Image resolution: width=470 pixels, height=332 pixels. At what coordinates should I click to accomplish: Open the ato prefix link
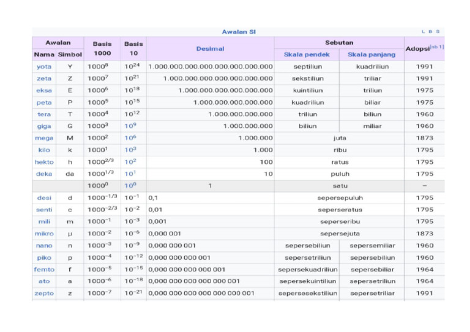coord(44,281)
